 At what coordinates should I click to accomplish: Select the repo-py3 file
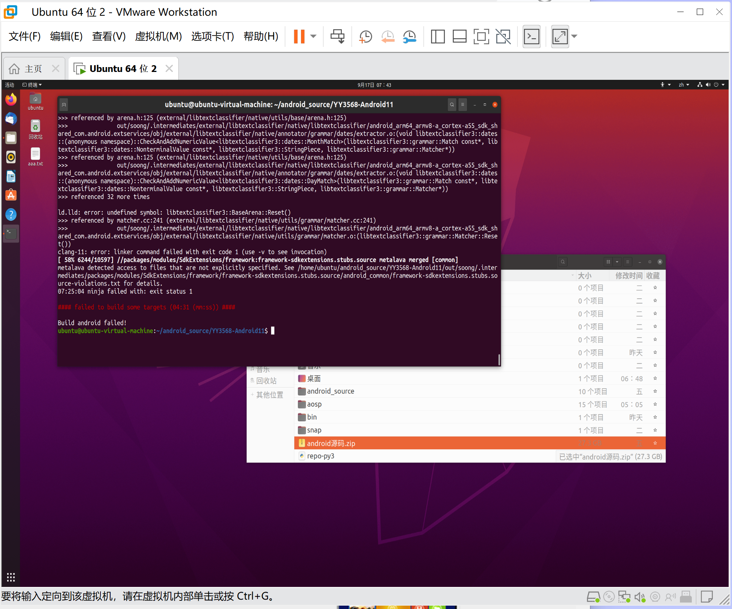click(x=320, y=456)
